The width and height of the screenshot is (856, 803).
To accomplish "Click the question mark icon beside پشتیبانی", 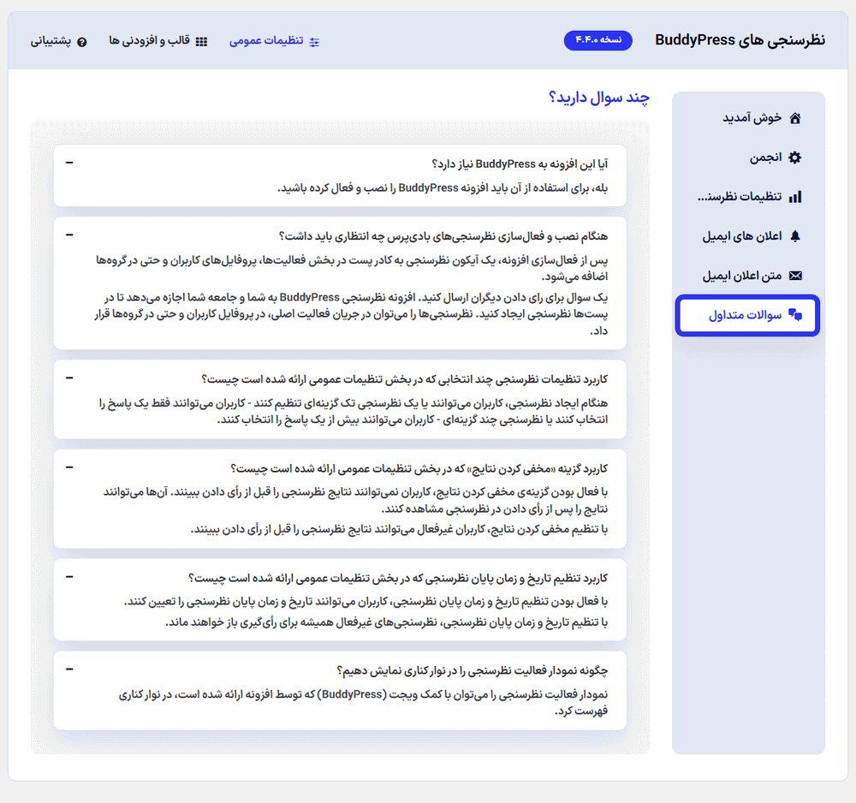I will (82, 42).
